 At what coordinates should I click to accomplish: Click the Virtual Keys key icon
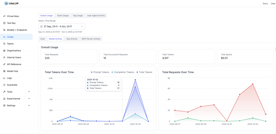pos(4,16)
